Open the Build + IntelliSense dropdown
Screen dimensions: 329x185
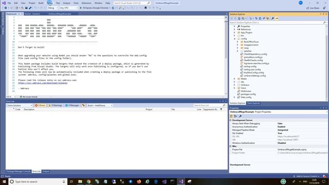pos(100,105)
